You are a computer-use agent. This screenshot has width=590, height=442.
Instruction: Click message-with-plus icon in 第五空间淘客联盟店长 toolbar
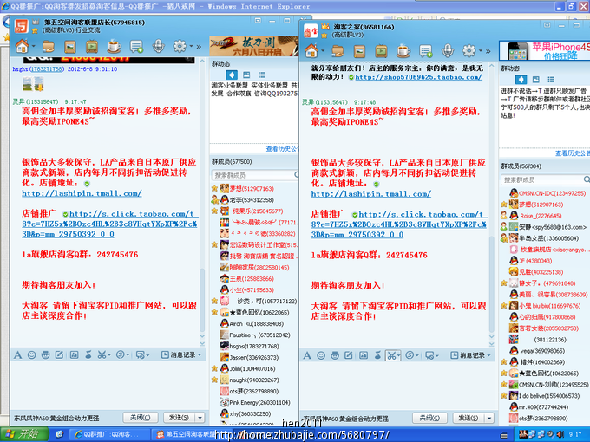point(136,47)
